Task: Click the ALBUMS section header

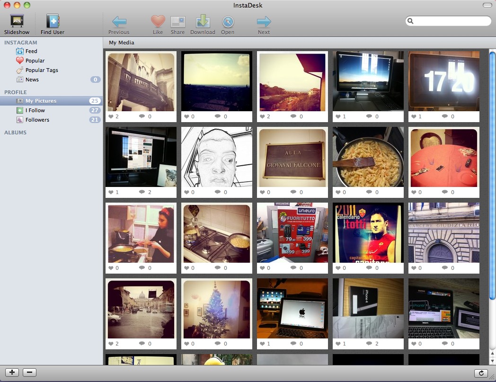Action: 15,133
